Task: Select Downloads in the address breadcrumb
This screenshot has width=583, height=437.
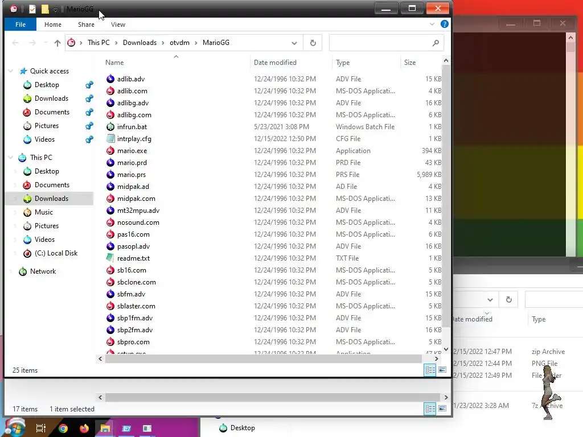Action: pos(139,43)
